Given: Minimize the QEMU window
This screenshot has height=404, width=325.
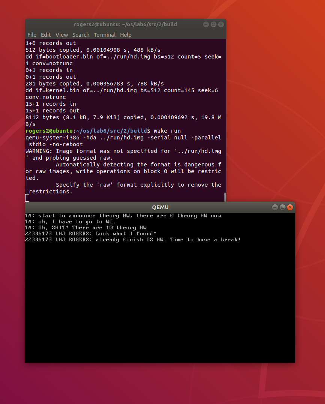Looking at the screenshot, I should [x=275, y=207].
